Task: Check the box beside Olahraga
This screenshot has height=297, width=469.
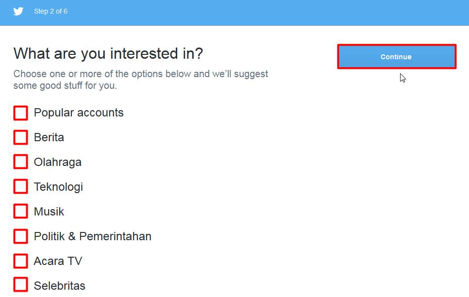Action: (20, 162)
